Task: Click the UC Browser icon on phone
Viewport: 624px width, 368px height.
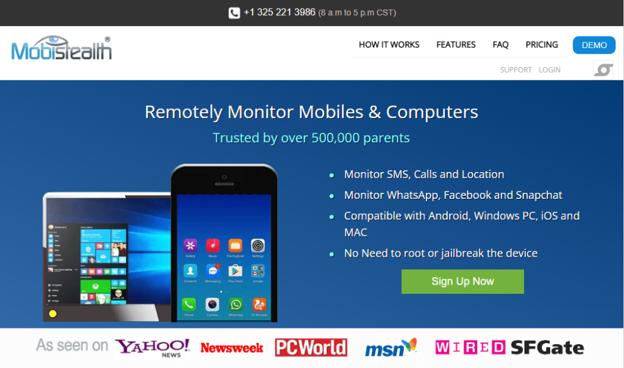Action: 259,305
